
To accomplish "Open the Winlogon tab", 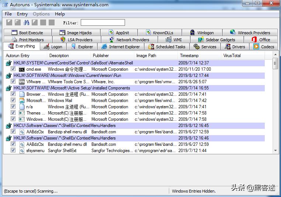I will click(x=202, y=33).
